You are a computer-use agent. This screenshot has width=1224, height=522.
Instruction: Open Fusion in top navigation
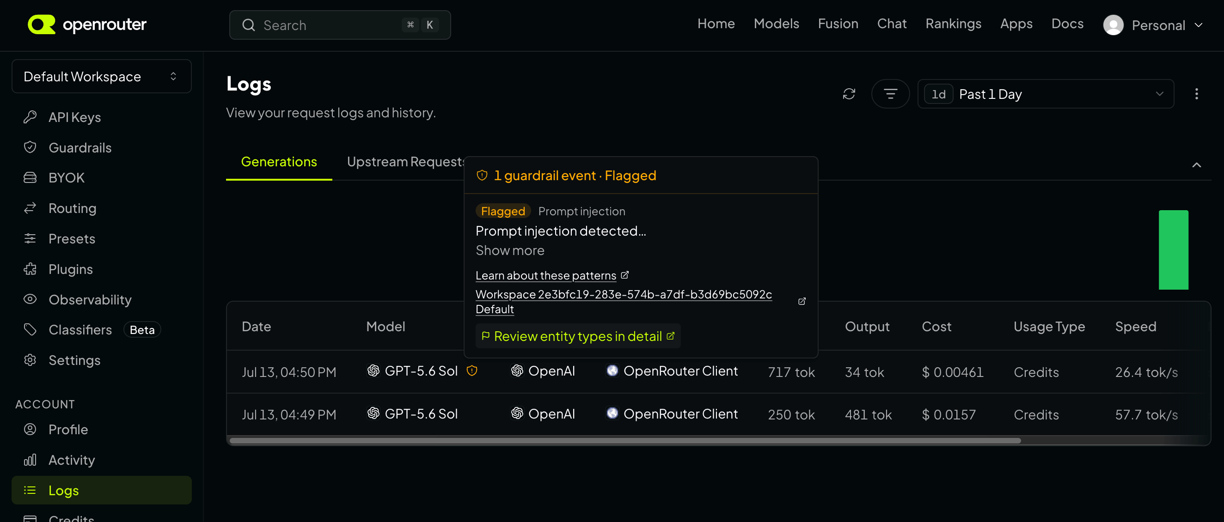click(x=838, y=23)
